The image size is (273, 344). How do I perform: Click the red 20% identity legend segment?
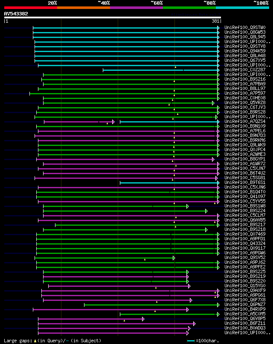pos(31,8)
